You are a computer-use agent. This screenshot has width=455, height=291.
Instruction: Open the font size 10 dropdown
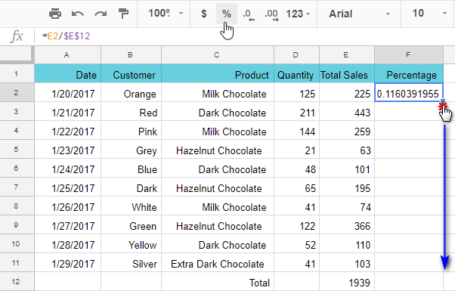[429, 14]
